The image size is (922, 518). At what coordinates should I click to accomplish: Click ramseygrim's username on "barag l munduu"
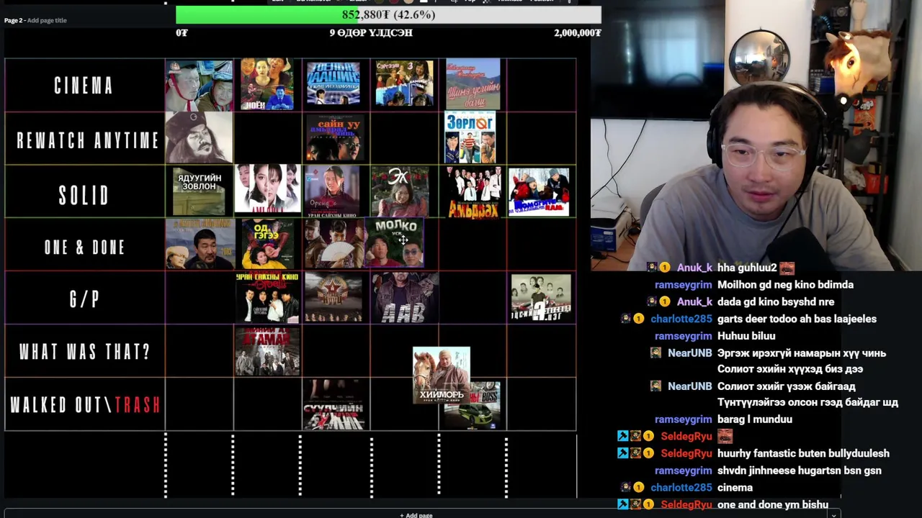click(x=683, y=419)
